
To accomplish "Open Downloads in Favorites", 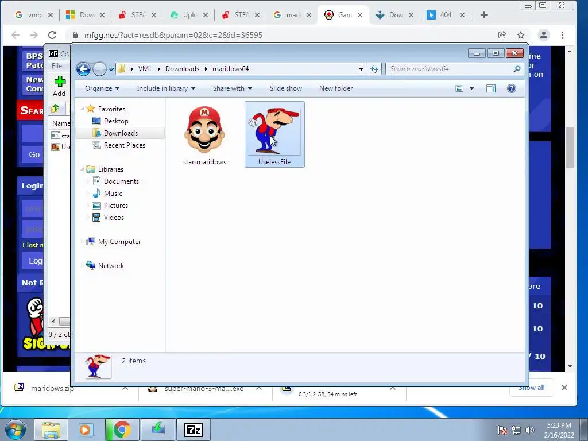I will point(121,133).
